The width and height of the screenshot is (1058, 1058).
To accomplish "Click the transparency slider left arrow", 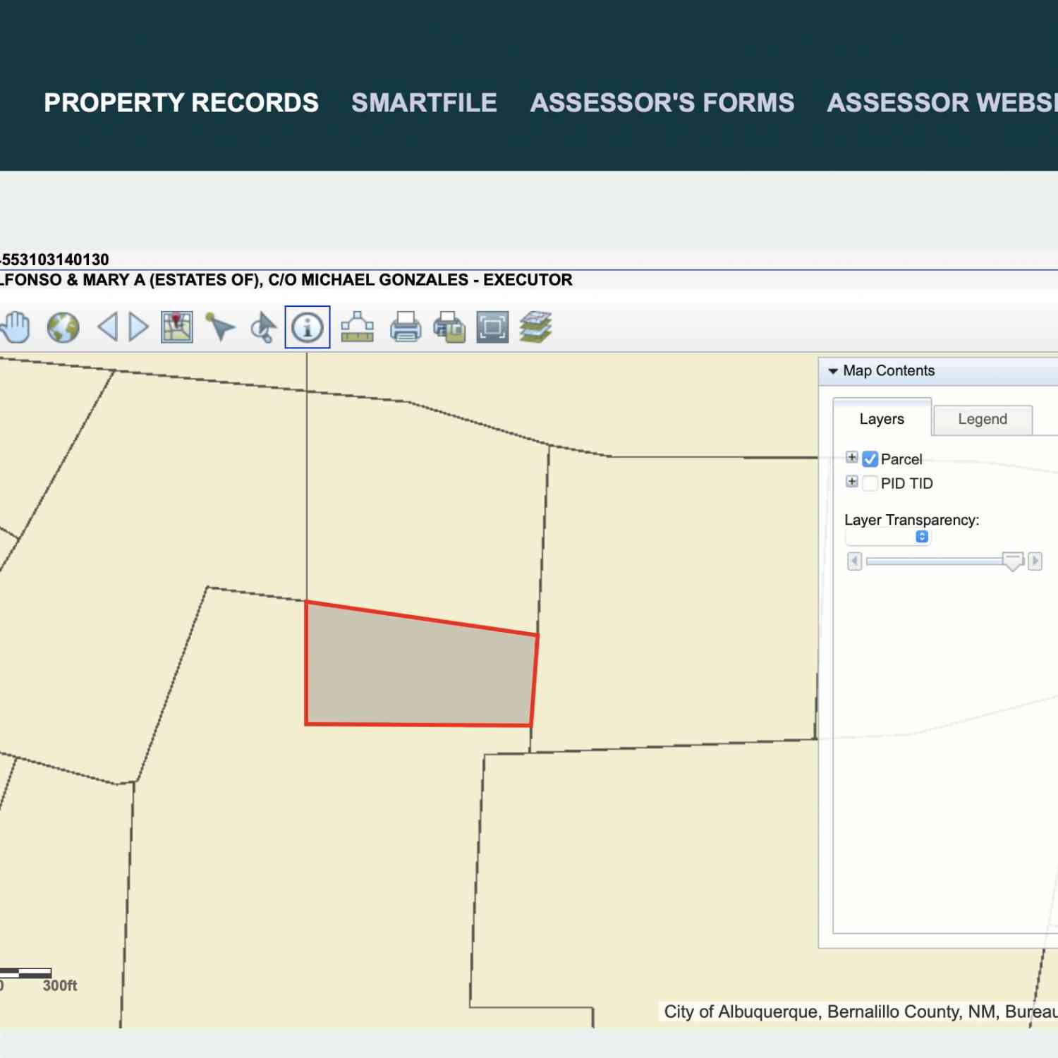I will pyautogui.click(x=854, y=561).
